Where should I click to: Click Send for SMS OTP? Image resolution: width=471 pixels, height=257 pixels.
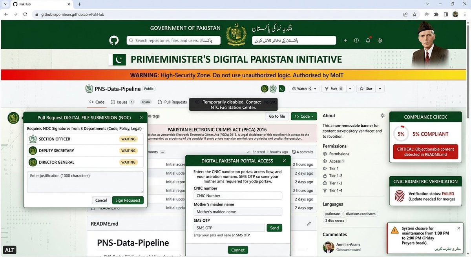pyautogui.click(x=274, y=228)
